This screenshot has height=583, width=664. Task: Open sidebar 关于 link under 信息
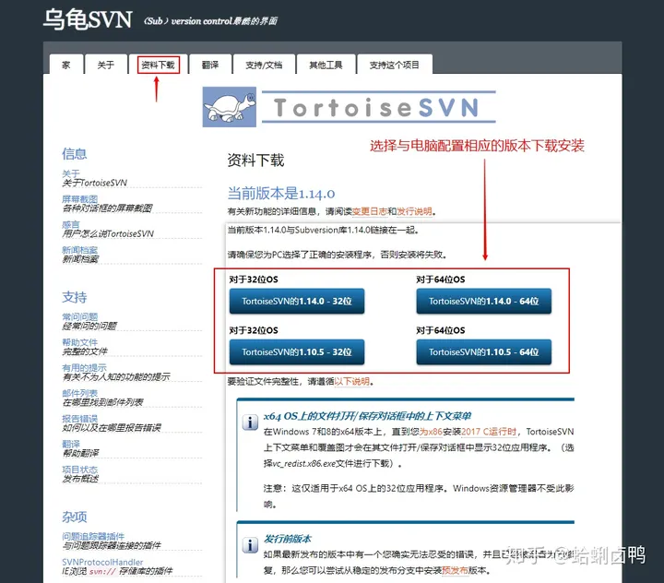[x=71, y=173]
